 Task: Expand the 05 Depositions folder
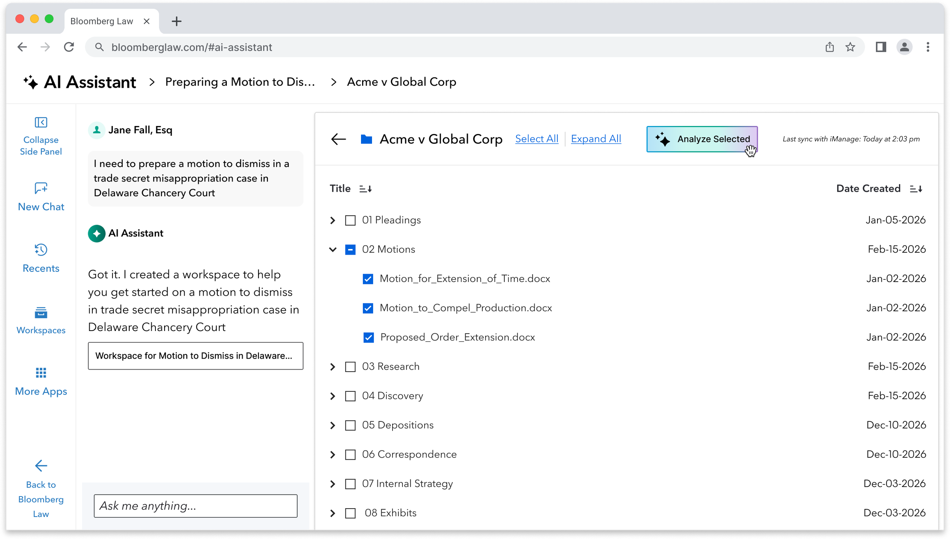(x=332, y=425)
